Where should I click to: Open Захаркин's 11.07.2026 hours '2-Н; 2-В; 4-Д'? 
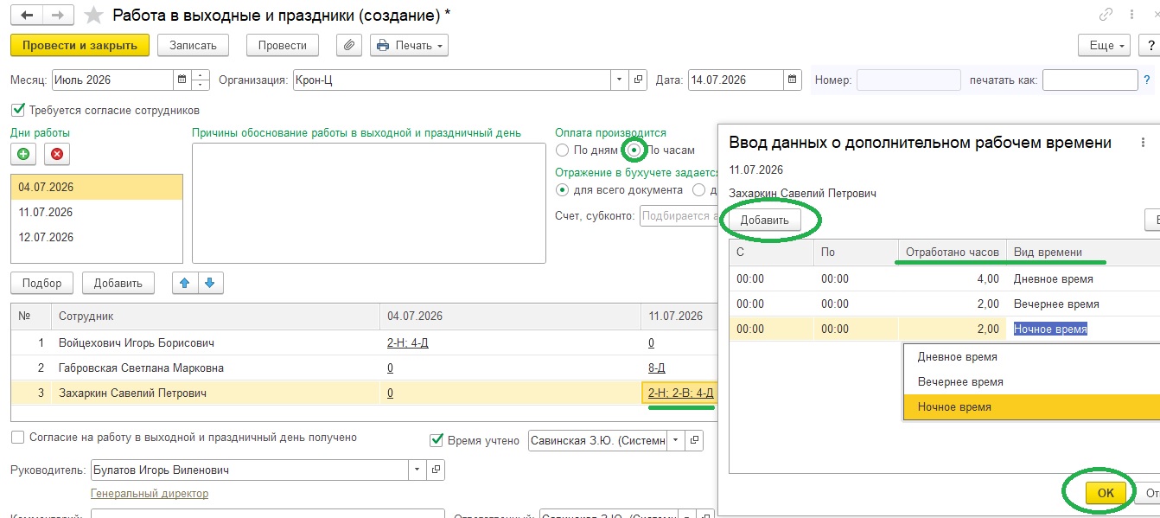[x=681, y=393]
